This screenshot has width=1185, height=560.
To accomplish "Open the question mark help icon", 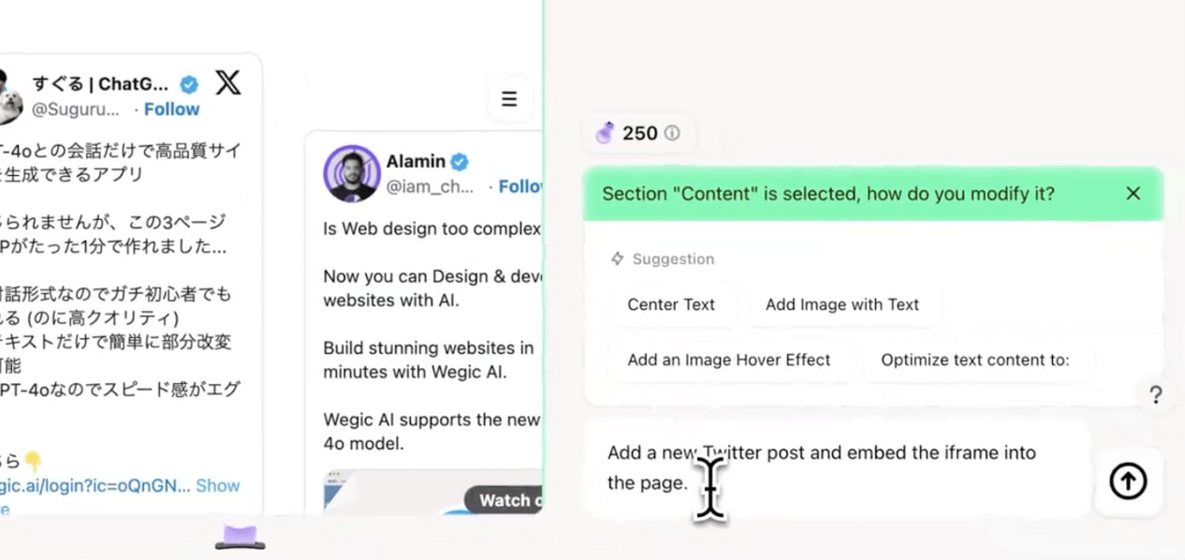I will coord(1156,395).
